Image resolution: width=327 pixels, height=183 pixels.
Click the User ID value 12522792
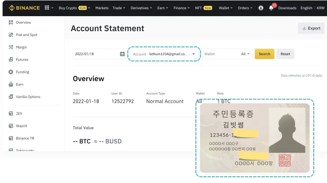pos(123,101)
